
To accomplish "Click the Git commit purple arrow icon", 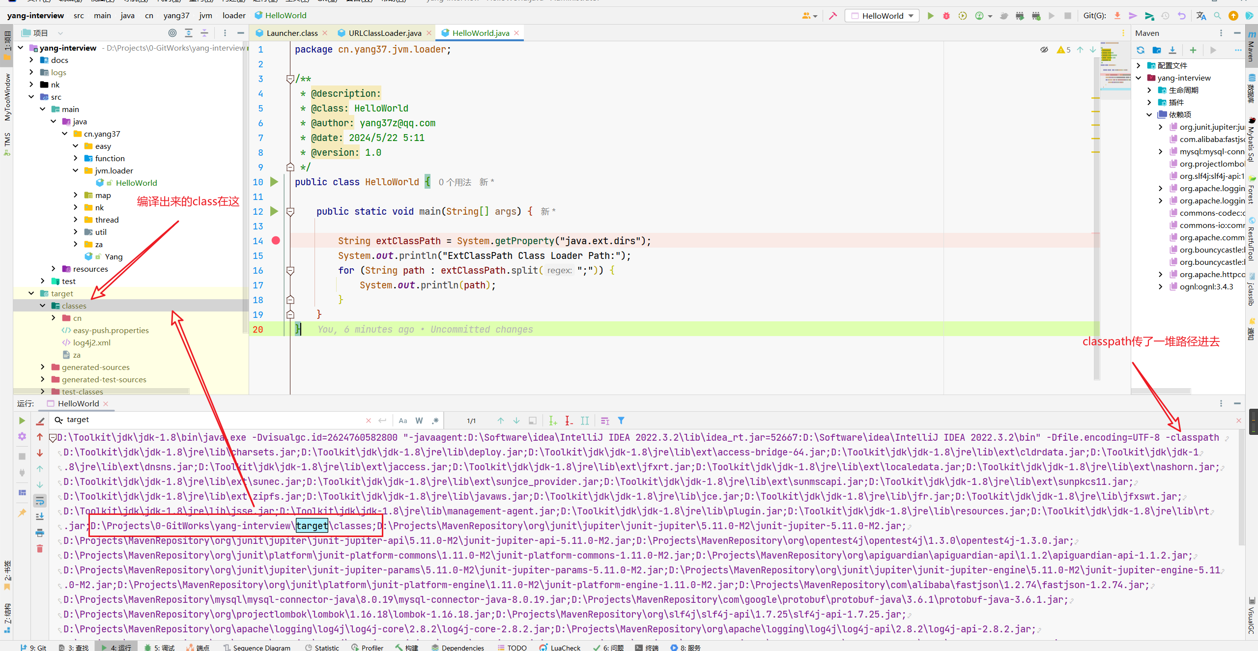I will [1133, 16].
